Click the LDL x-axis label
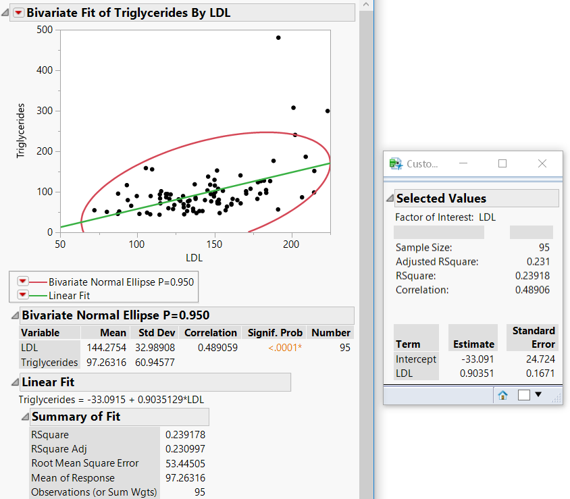 click(195, 257)
